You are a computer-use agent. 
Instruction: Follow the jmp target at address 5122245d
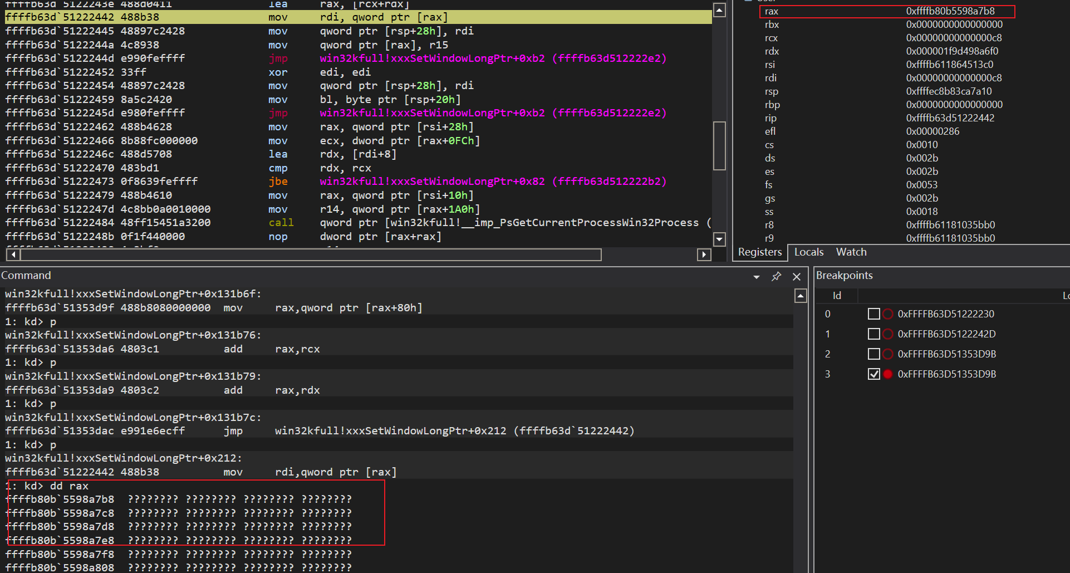pyautogui.click(x=493, y=113)
